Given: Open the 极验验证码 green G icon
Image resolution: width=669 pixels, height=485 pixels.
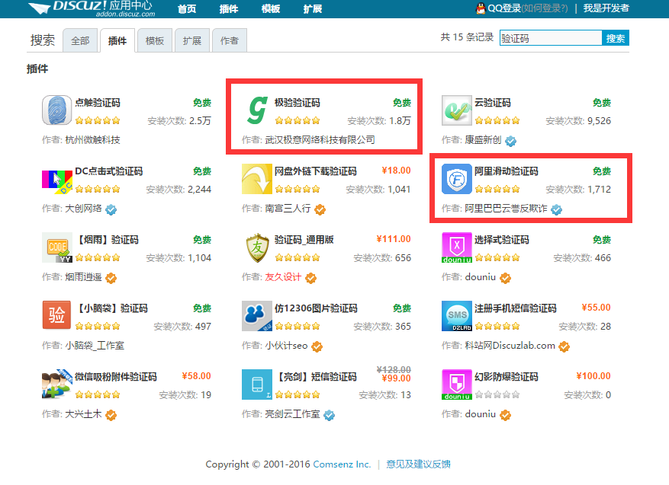Looking at the screenshot, I should (257, 110).
